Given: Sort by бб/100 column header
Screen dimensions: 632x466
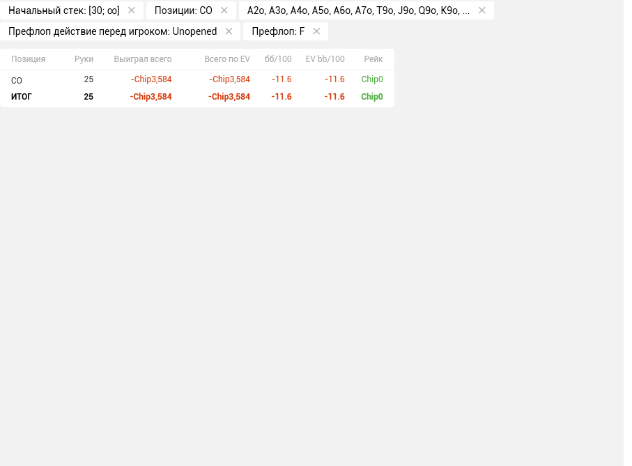Looking at the screenshot, I should click(x=278, y=59).
